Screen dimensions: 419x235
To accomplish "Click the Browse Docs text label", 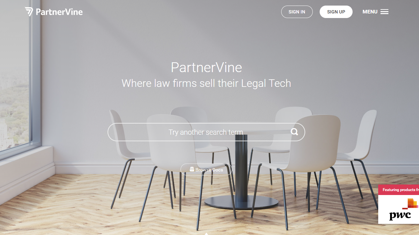I will (209, 170).
